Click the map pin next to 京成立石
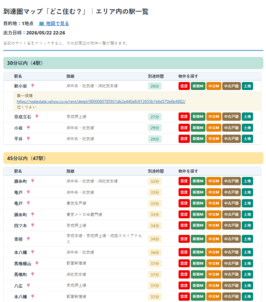The width and height of the screenshot is (266, 302). pos(37,116)
